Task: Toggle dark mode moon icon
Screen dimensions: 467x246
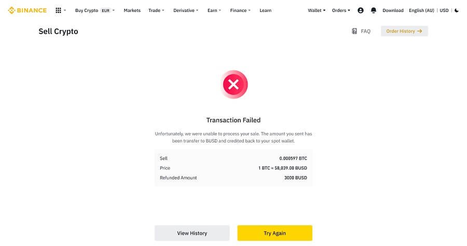Action: (x=457, y=10)
